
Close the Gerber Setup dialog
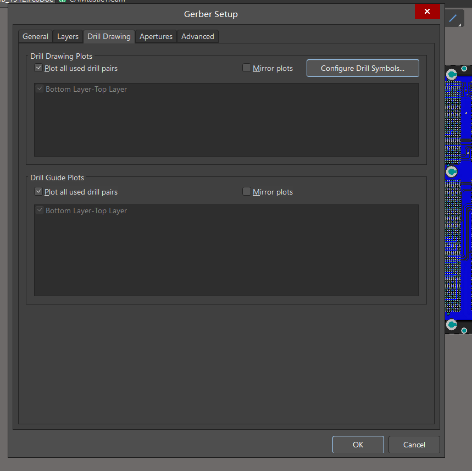[427, 12]
